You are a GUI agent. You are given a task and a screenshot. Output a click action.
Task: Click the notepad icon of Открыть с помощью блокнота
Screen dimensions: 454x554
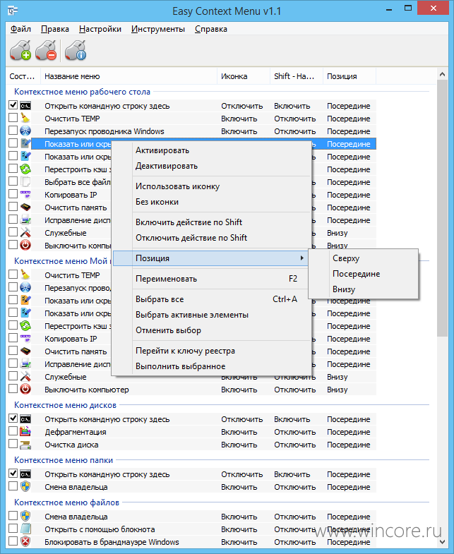25,529
